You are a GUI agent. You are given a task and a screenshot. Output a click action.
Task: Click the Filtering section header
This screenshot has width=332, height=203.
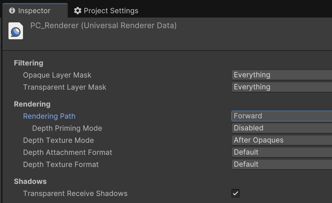click(29, 63)
